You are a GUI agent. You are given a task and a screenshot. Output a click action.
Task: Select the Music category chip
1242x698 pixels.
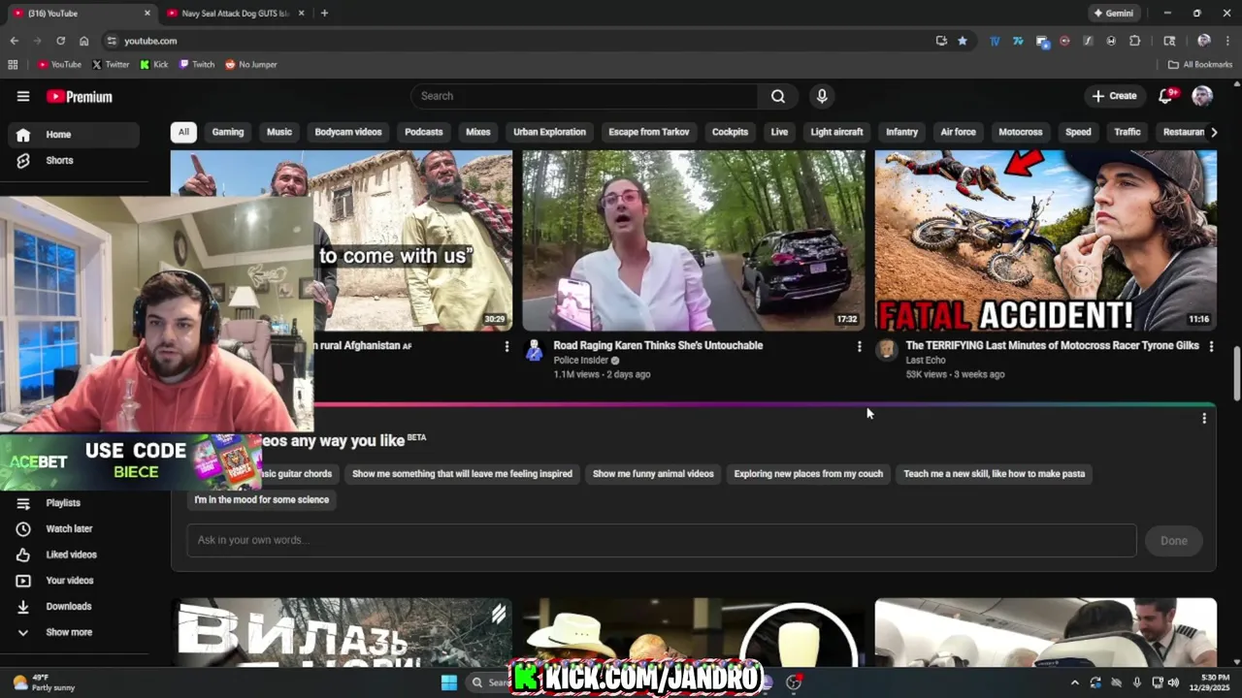279,132
